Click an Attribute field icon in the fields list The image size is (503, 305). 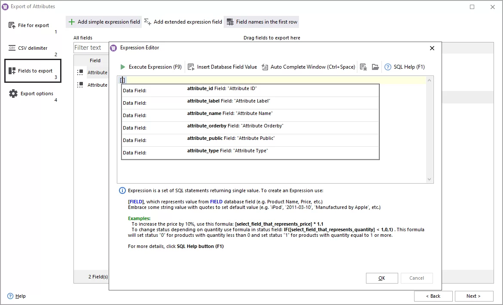(x=80, y=72)
